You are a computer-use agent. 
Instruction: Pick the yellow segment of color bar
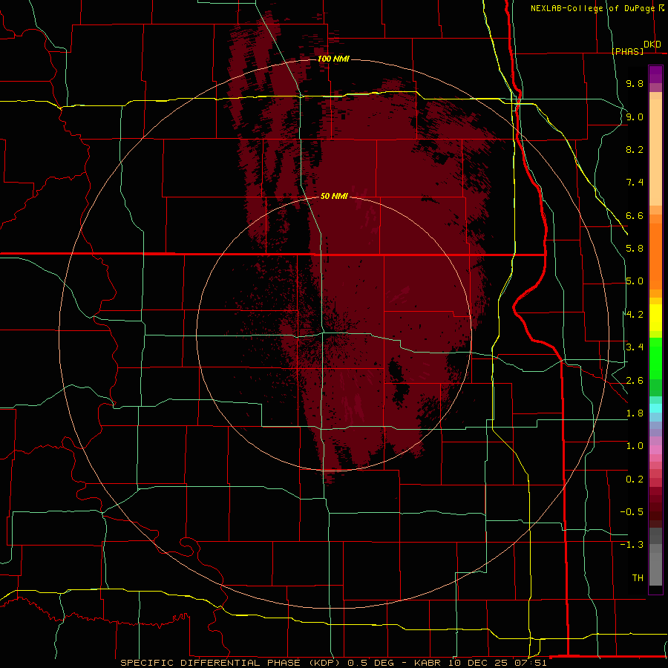pos(655,318)
